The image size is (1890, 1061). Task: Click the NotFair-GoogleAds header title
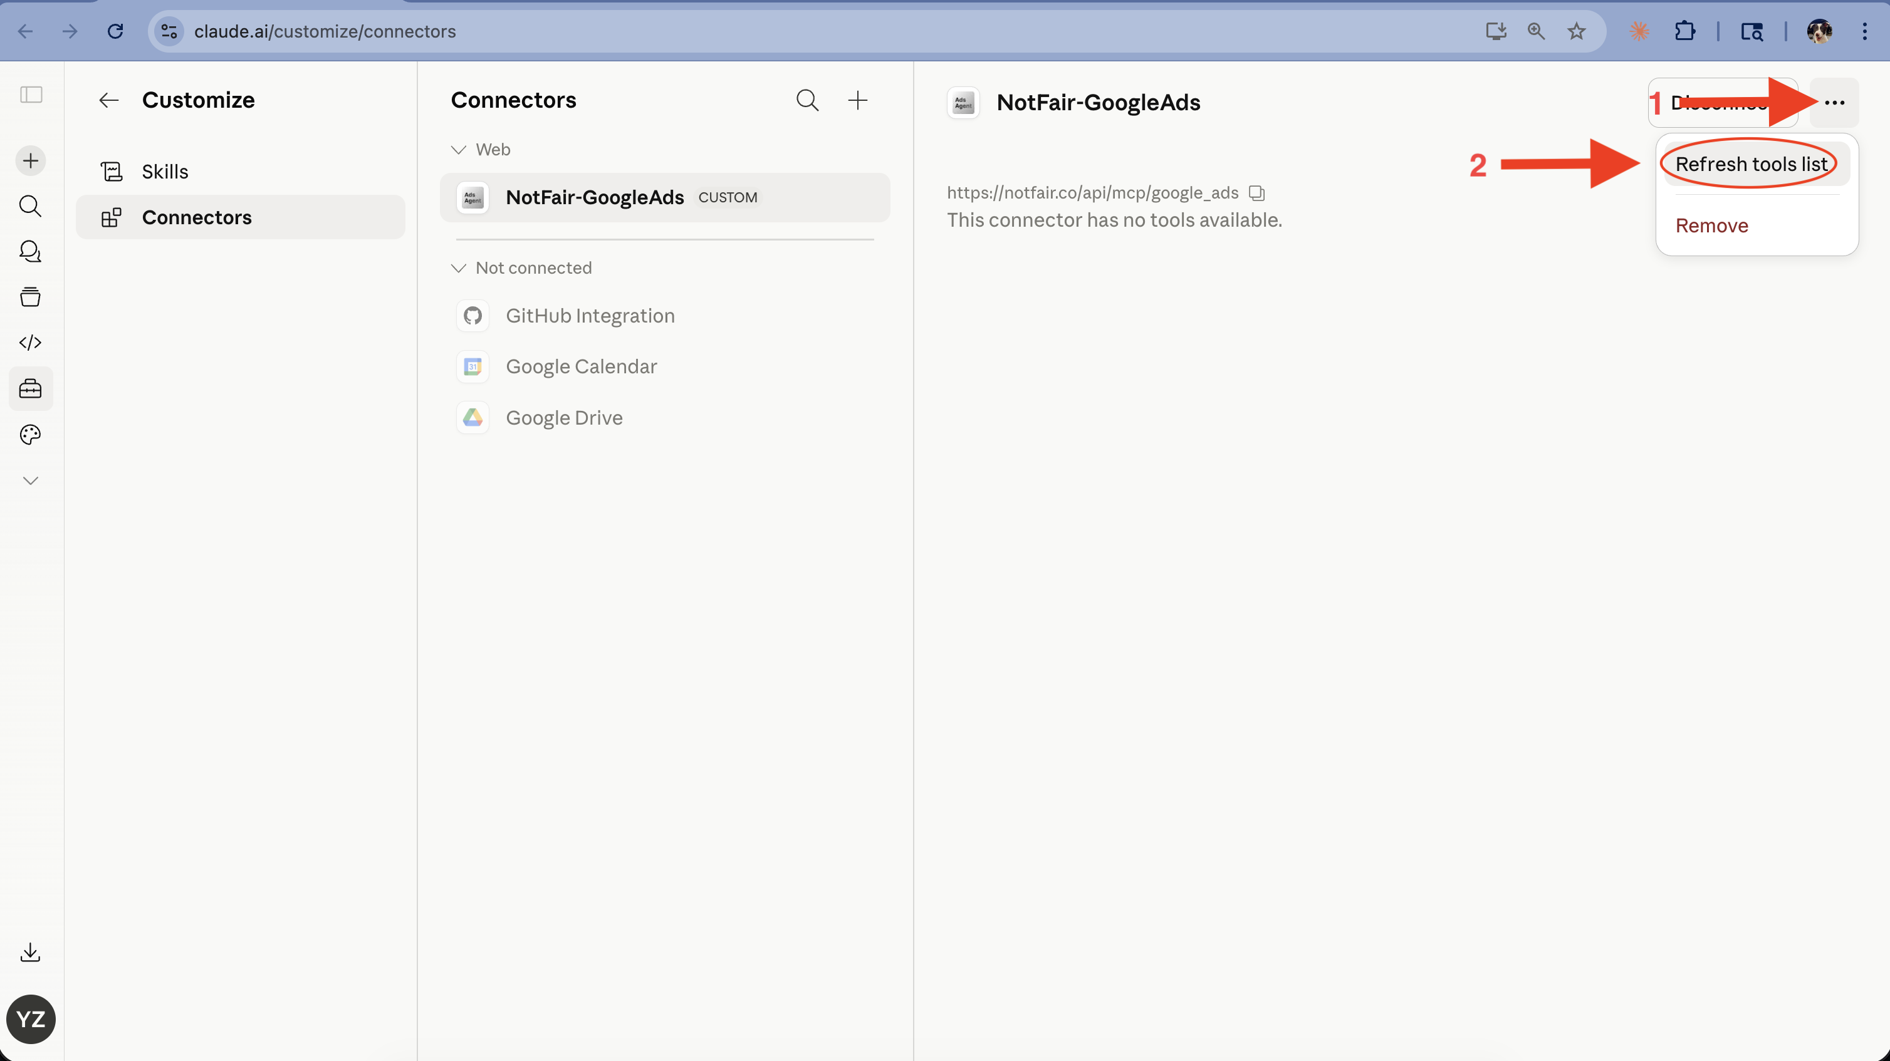(x=1099, y=103)
